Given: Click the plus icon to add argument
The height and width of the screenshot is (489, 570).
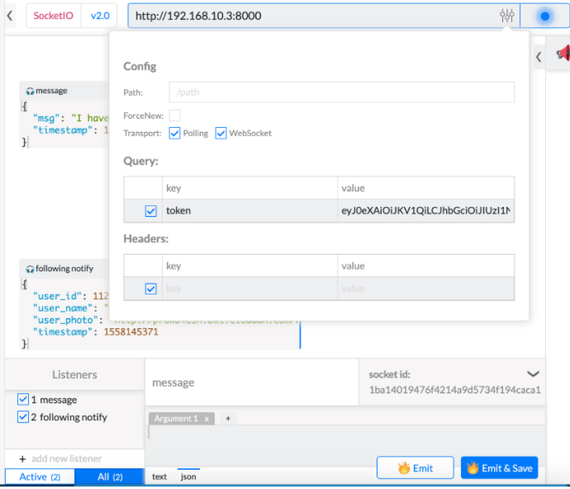Looking at the screenshot, I should coord(228,418).
